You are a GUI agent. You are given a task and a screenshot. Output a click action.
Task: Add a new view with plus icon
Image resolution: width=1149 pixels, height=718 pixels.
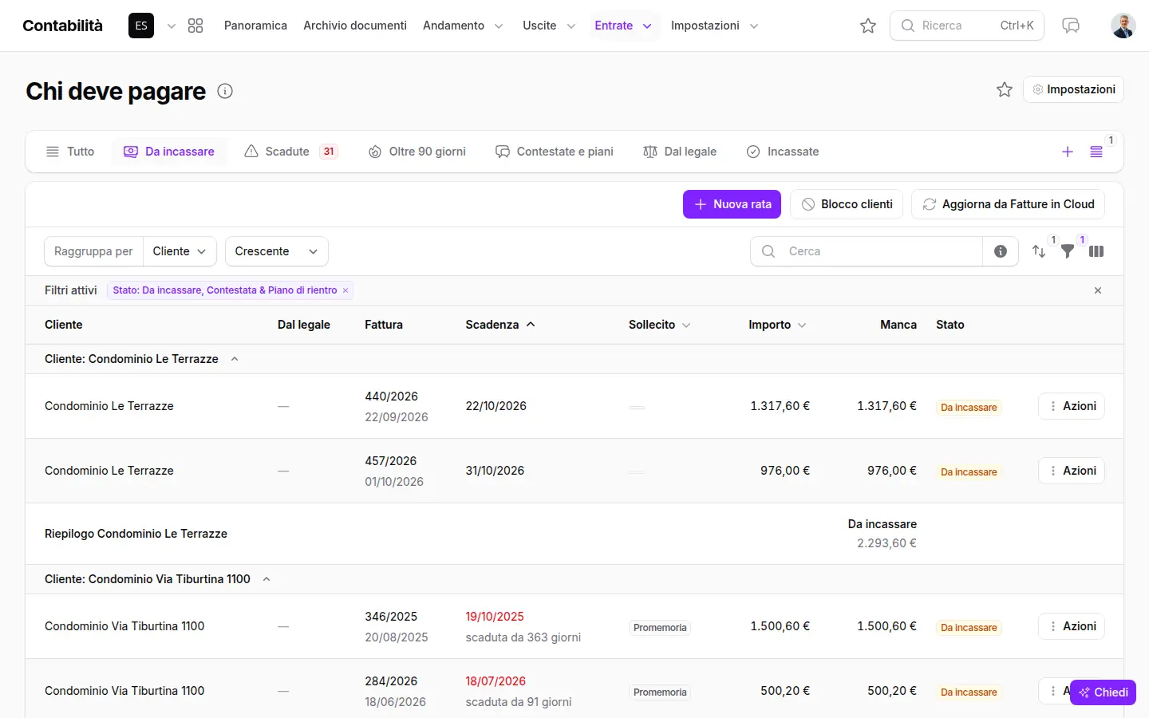(1068, 152)
